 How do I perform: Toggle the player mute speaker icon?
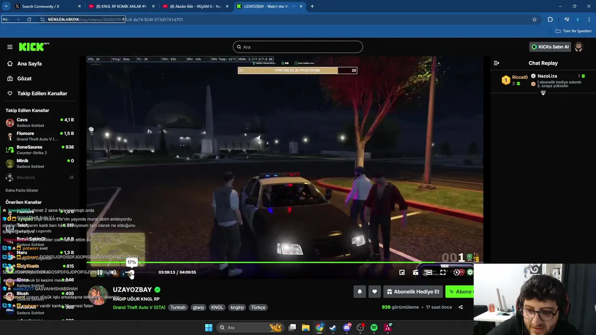click(113, 272)
